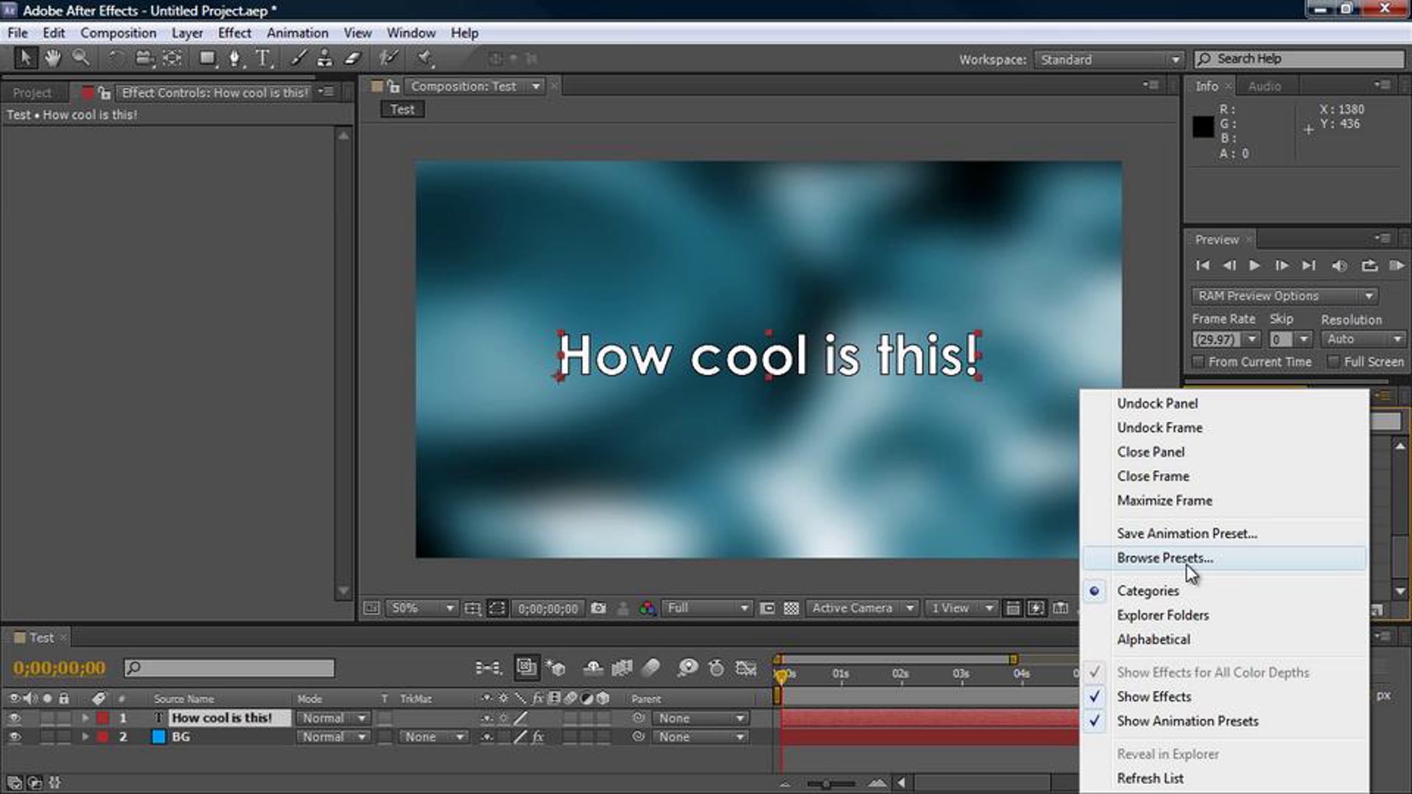
Task: Open the 50% magnification dropdown
Action: (422, 608)
